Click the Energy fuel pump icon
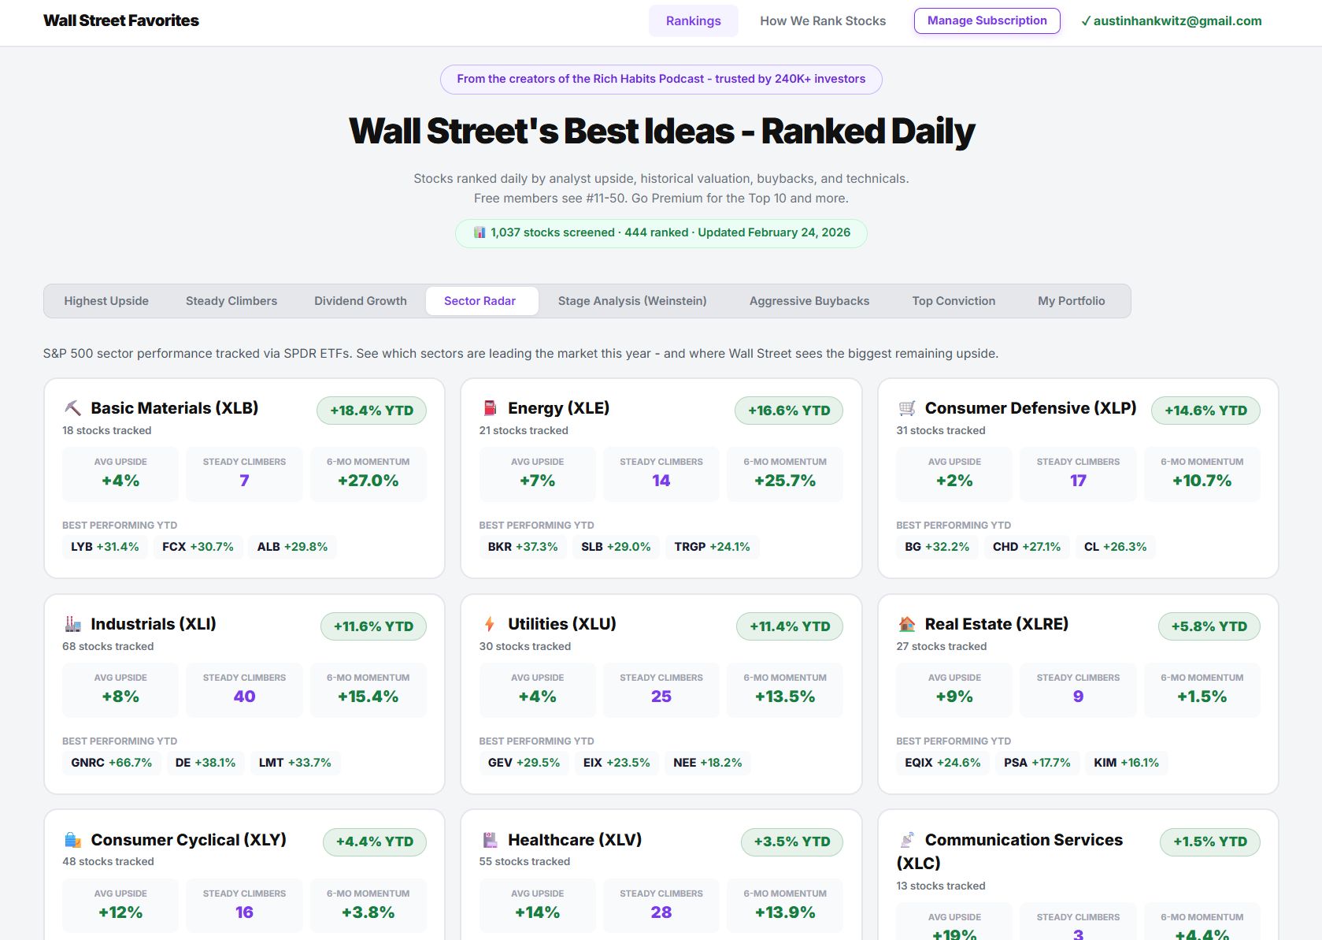This screenshot has height=940, width=1322. coord(490,408)
